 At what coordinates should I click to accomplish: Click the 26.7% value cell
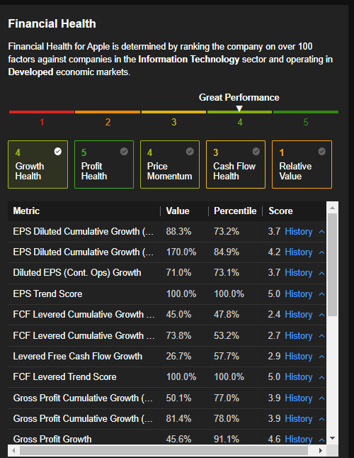coord(178,357)
